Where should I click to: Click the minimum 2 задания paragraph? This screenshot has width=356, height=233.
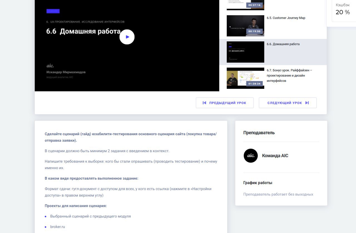click(x=107, y=151)
